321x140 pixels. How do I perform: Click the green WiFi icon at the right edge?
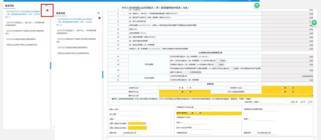click(314, 23)
